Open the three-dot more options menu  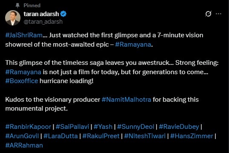pyautogui.click(x=218, y=14)
